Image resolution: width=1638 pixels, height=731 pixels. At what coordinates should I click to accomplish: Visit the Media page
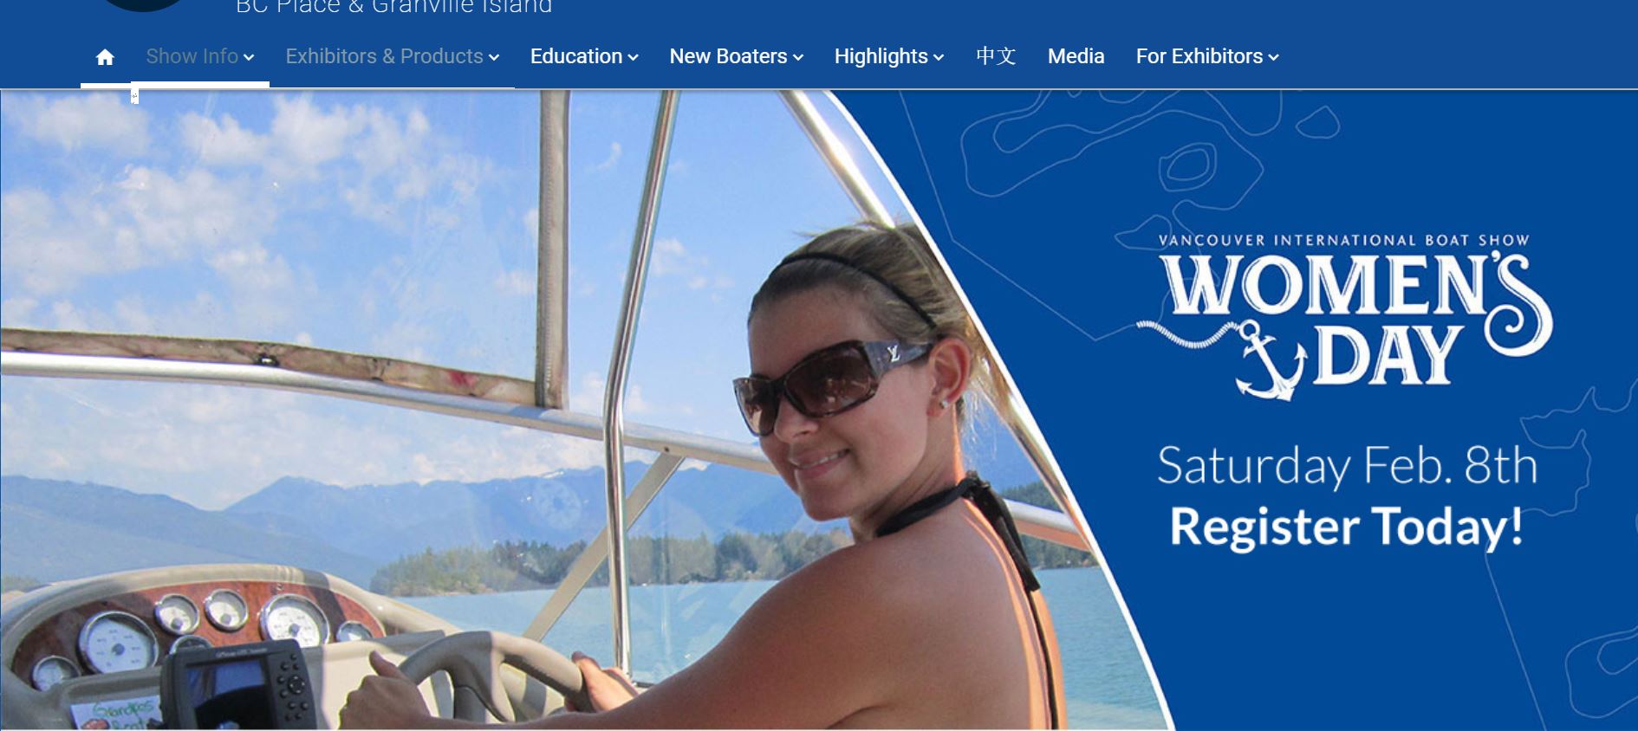[1076, 56]
